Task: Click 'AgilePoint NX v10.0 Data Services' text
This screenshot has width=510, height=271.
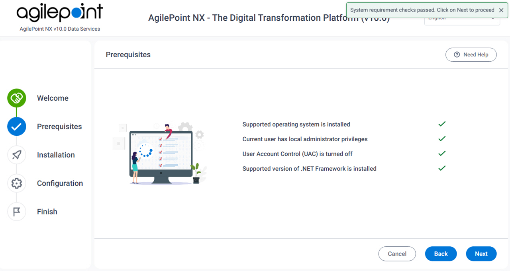Action: [x=60, y=29]
